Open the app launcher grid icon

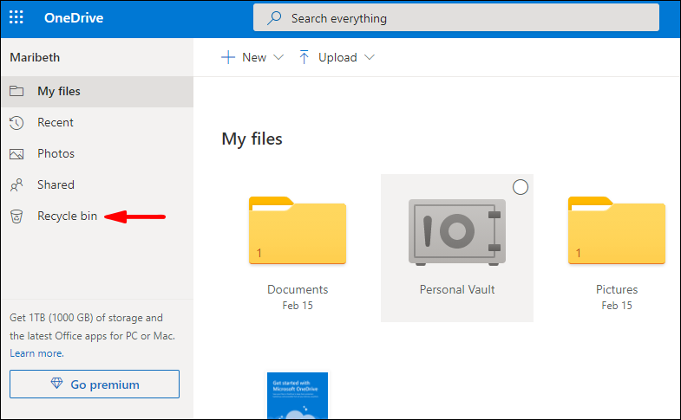[x=16, y=18]
